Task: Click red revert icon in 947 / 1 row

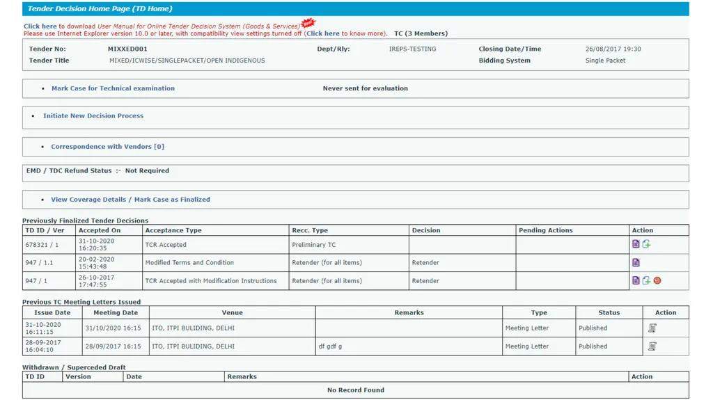Action: coord(657,280)
